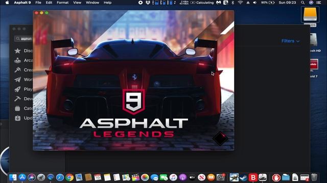Select Develop in App Store sidebar
The image size is (327, 183).
click(24, 99)
